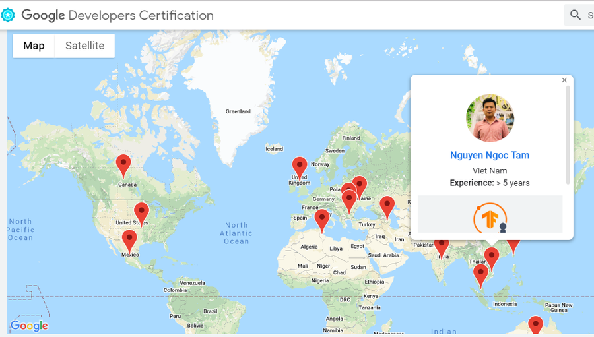The height and width of the screenshot is (337, 594).
Task: Click the Google logo on the map
Action: (x=29, y=326)
